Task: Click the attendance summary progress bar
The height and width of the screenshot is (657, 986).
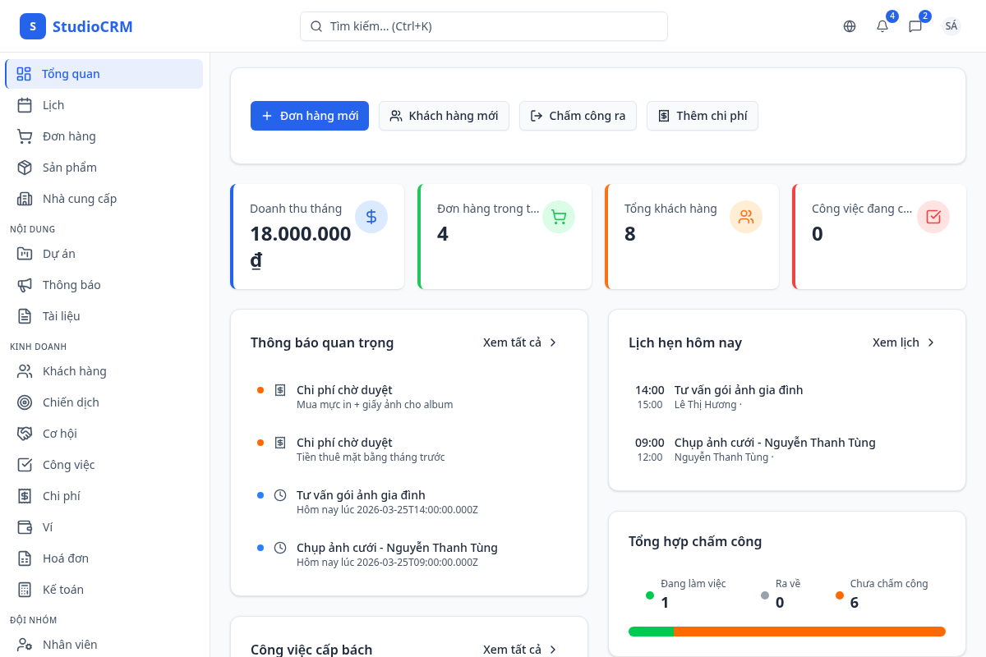Action: [x=787, y=632]
